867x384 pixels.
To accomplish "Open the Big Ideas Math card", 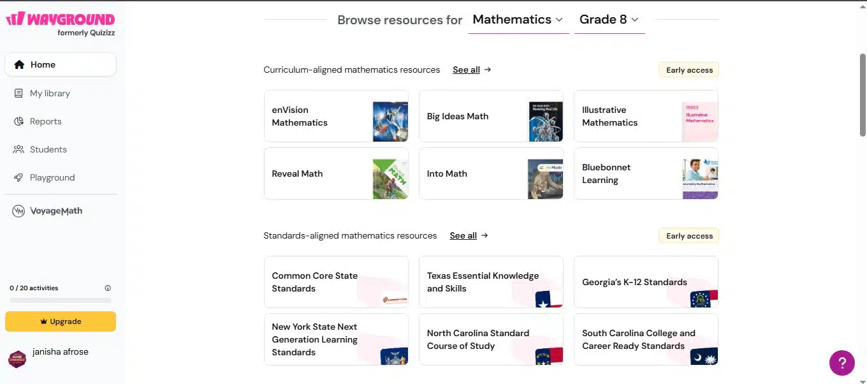I will (x=491, y=116).
